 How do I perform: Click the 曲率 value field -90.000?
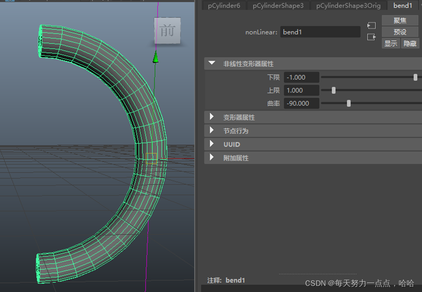[301, 103]
